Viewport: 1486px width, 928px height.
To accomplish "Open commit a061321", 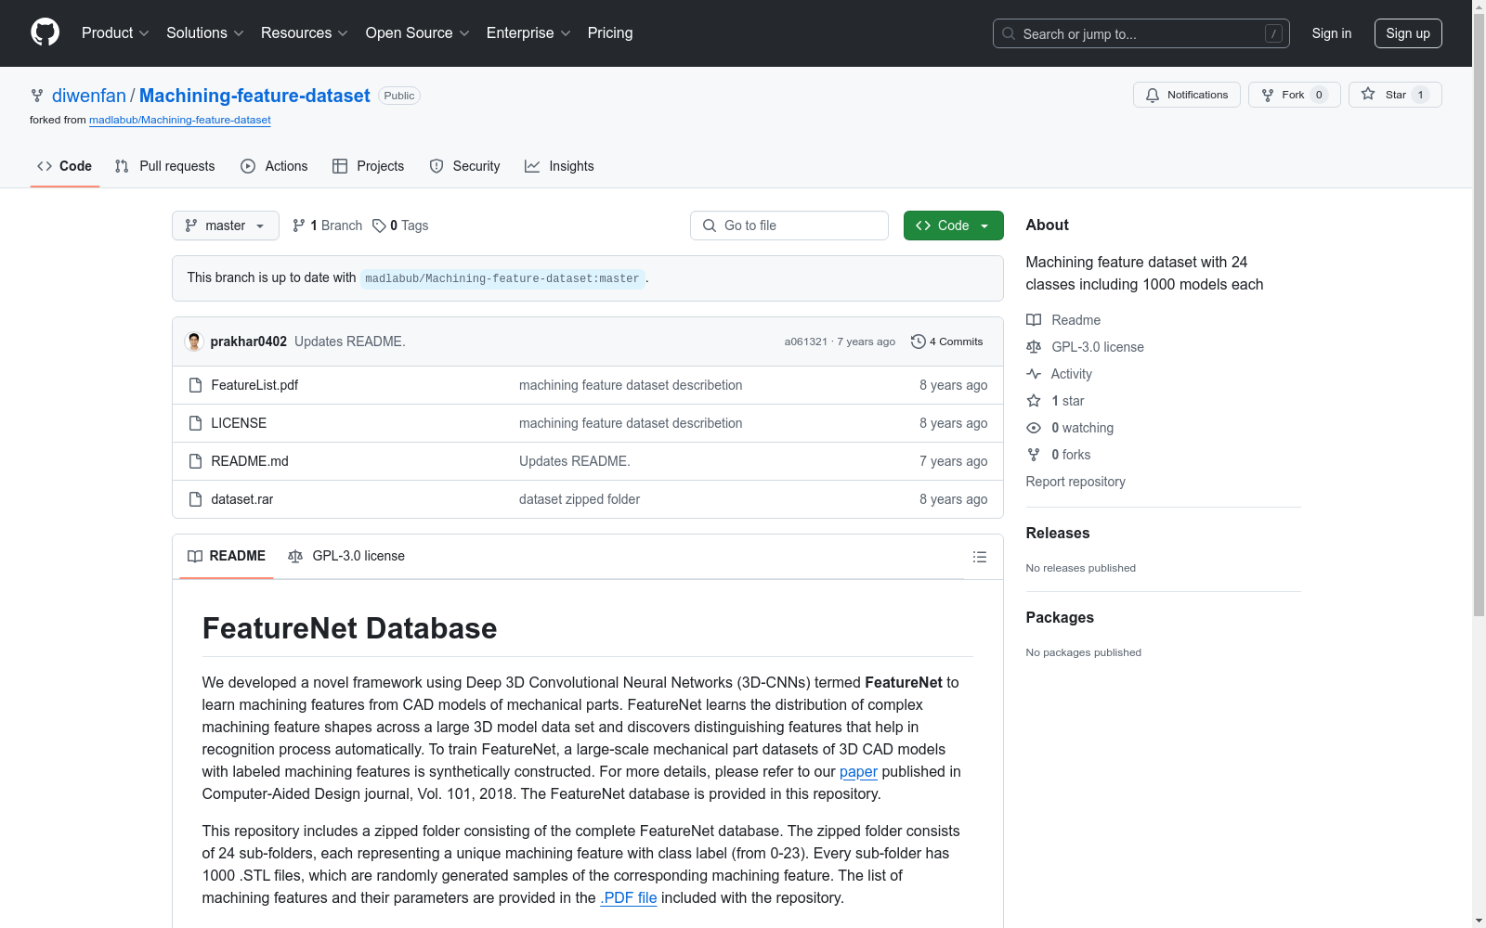I will 805,342.
